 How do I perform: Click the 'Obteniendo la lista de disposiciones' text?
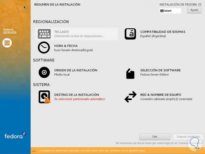pyautogui.click(x=79, y=36)
